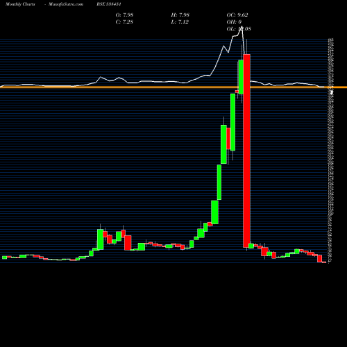Click the low value 'L: 7.12'
Screen dimensions: 347x347
click(x=180, y=22)
